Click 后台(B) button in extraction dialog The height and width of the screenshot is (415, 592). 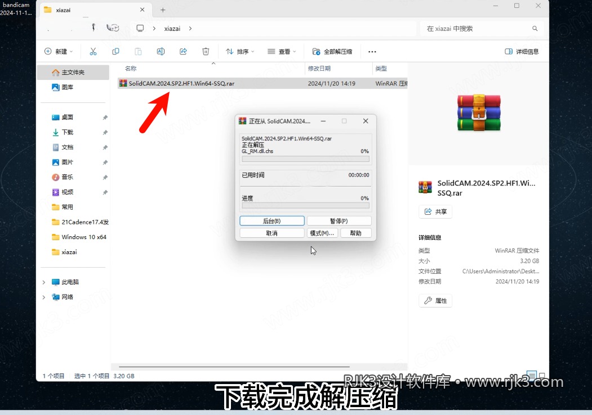(272, 221)
